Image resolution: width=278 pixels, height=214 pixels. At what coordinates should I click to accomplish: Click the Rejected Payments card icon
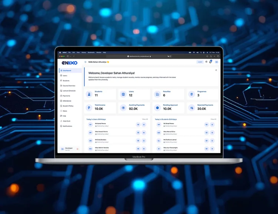pos(191,108)
